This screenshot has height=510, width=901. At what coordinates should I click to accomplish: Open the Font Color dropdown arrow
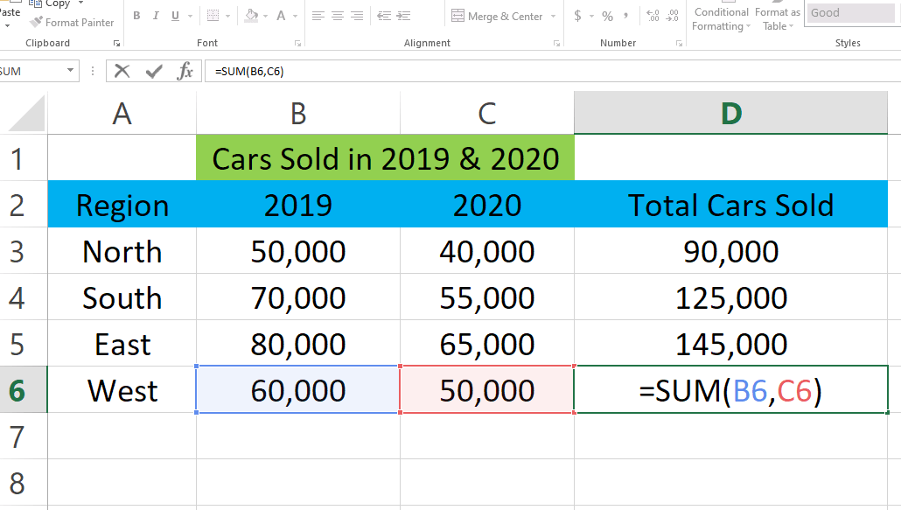click(x=296, y=15)
